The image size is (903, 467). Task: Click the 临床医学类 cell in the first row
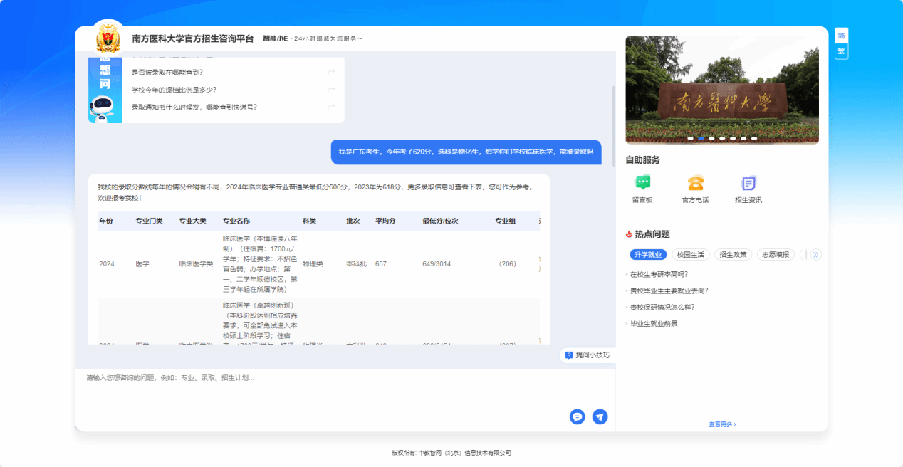click(x=196, y=263)
